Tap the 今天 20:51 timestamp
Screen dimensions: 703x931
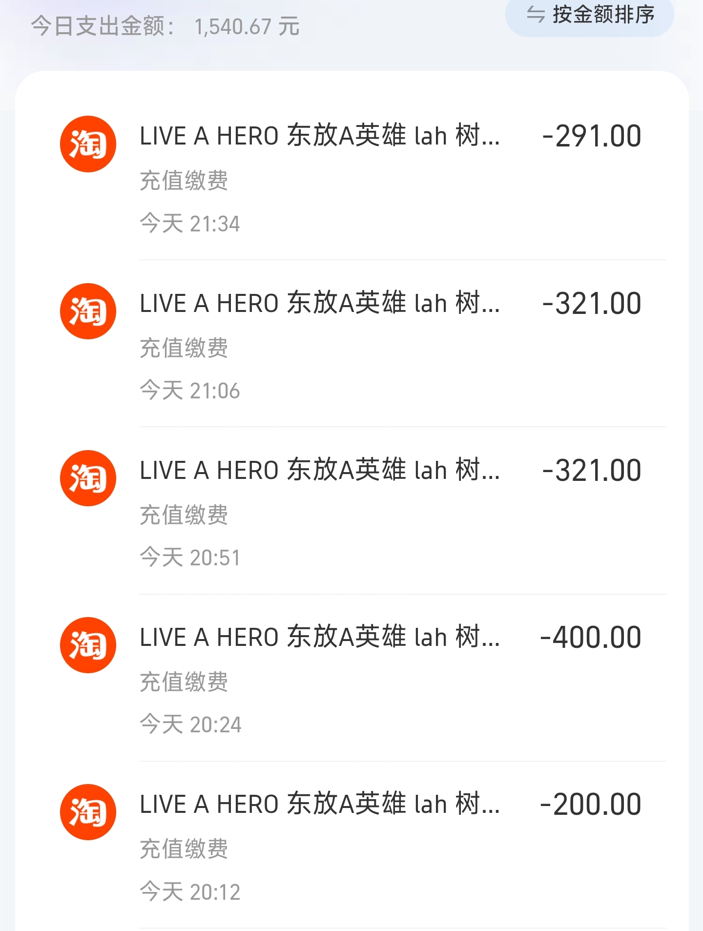click(x=190, y=558)
